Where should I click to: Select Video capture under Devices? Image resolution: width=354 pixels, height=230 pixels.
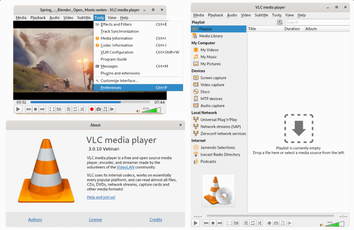[x=219, y=85]
